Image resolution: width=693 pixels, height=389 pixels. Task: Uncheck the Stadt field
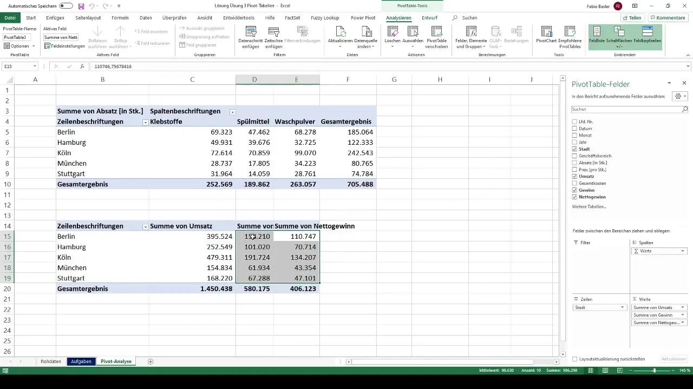point(574,149)
